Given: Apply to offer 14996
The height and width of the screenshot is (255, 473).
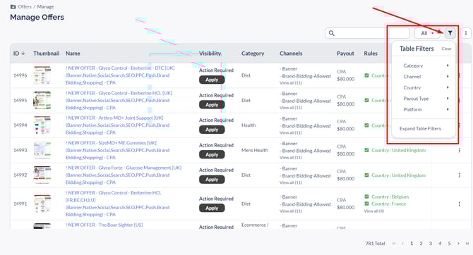Looking at the screenshot, I should (x=212, y=80).
